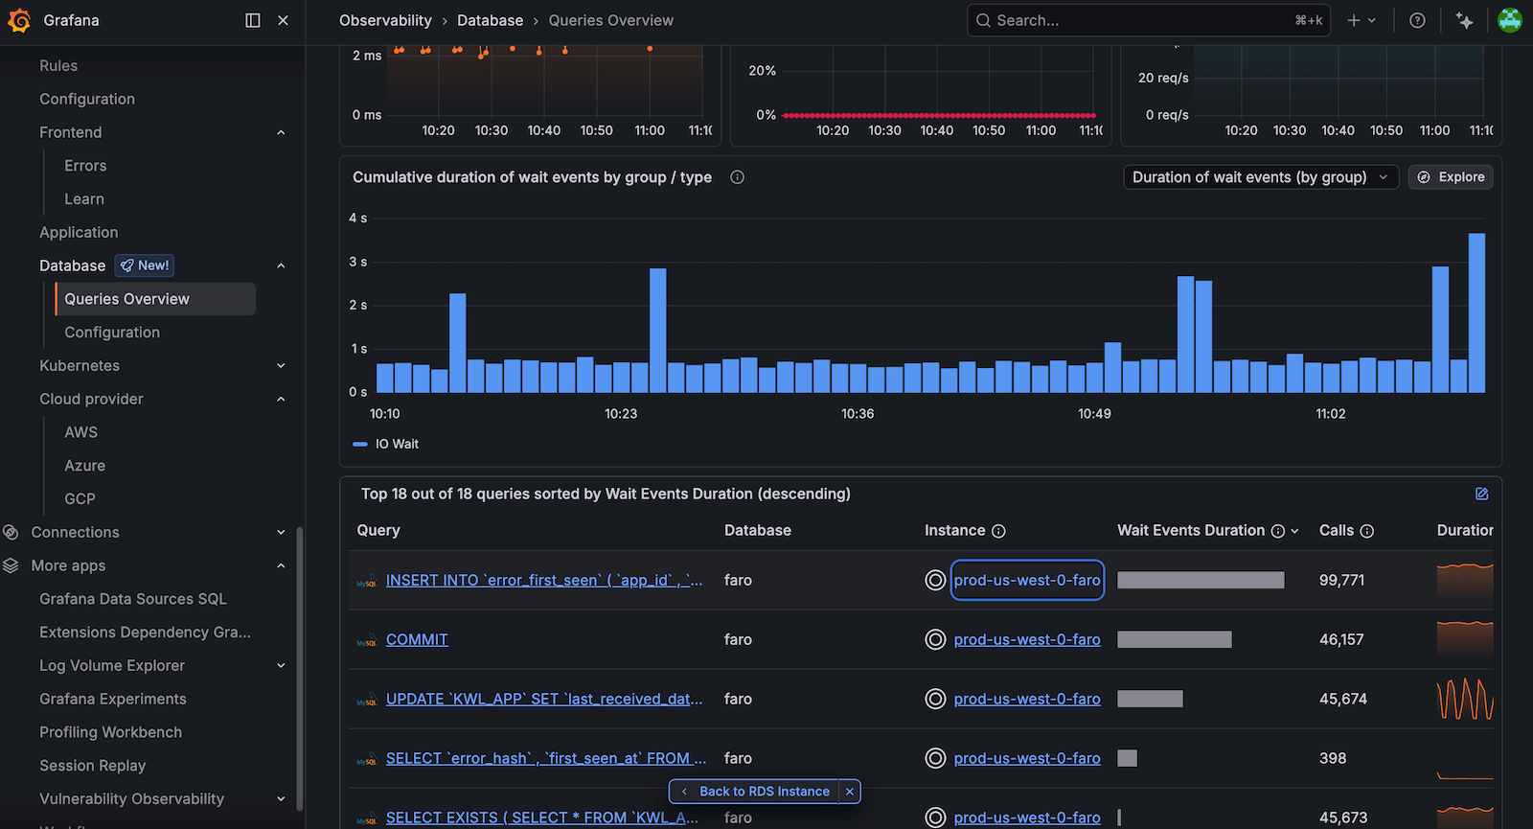Open the Grafana Assistant sparkle icon
The image size is (1533, 829).
coord(1464,20)
